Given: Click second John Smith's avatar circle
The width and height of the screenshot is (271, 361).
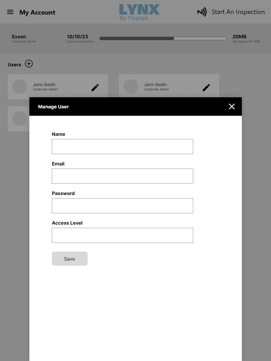Looking at the screenshot, I should pyautogui.click(x=131, y=87).
